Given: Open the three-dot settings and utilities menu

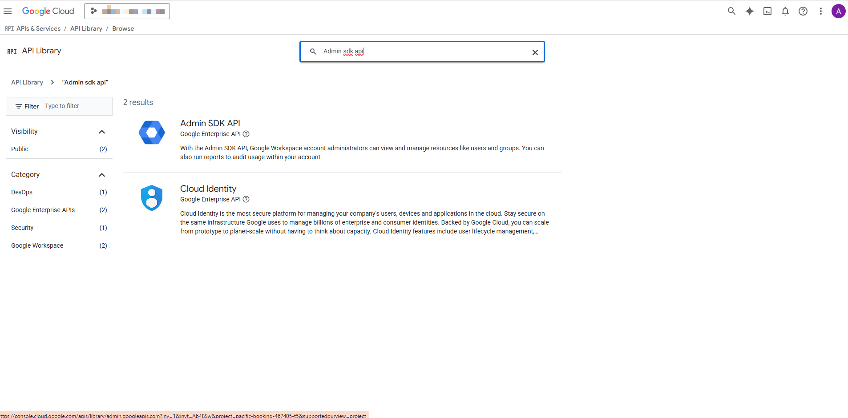Looking at the screenshot, I should (821, 11).
